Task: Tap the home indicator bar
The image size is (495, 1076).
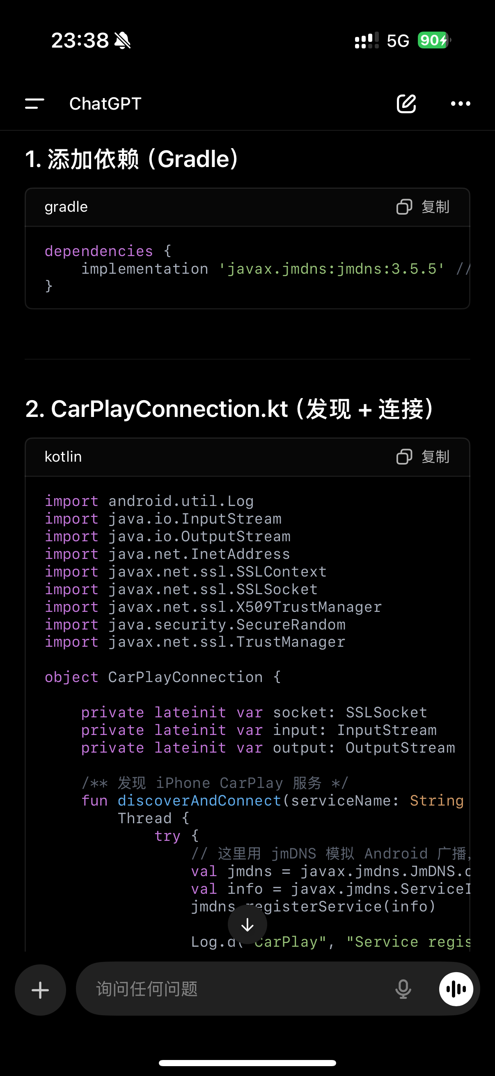Action: tap(247, 1062)
